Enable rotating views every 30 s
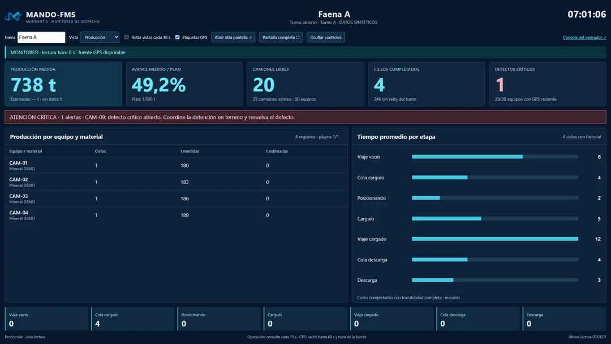 [x=126, y=37]
